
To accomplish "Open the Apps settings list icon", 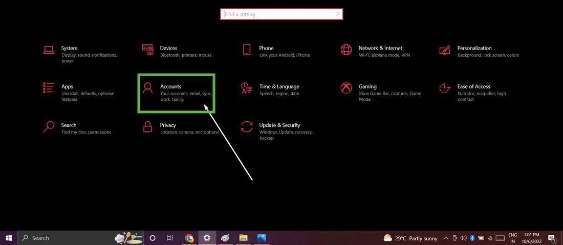I will pyautogui.click(x=49, y=88).
